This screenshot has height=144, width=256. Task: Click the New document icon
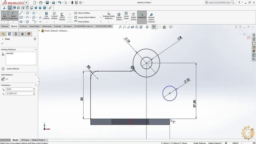[x=35, y=2]
